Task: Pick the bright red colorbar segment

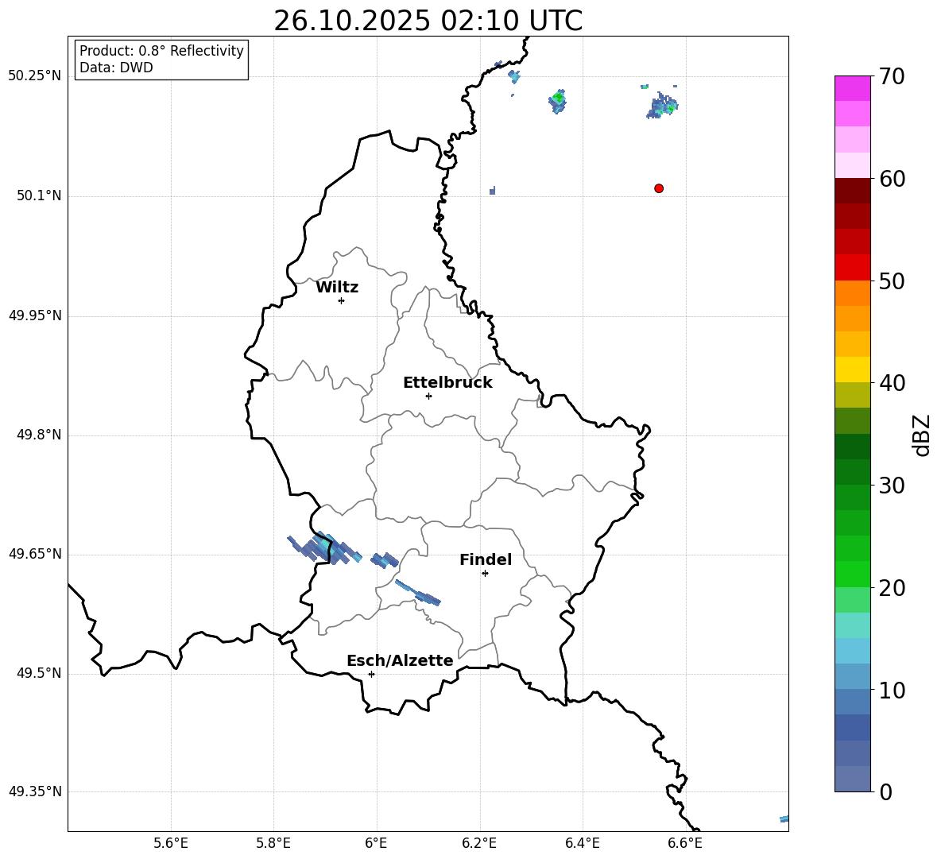Action: click(x=853, y=268)
